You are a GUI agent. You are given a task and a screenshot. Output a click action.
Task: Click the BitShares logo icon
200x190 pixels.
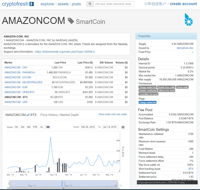coord(189,19)
